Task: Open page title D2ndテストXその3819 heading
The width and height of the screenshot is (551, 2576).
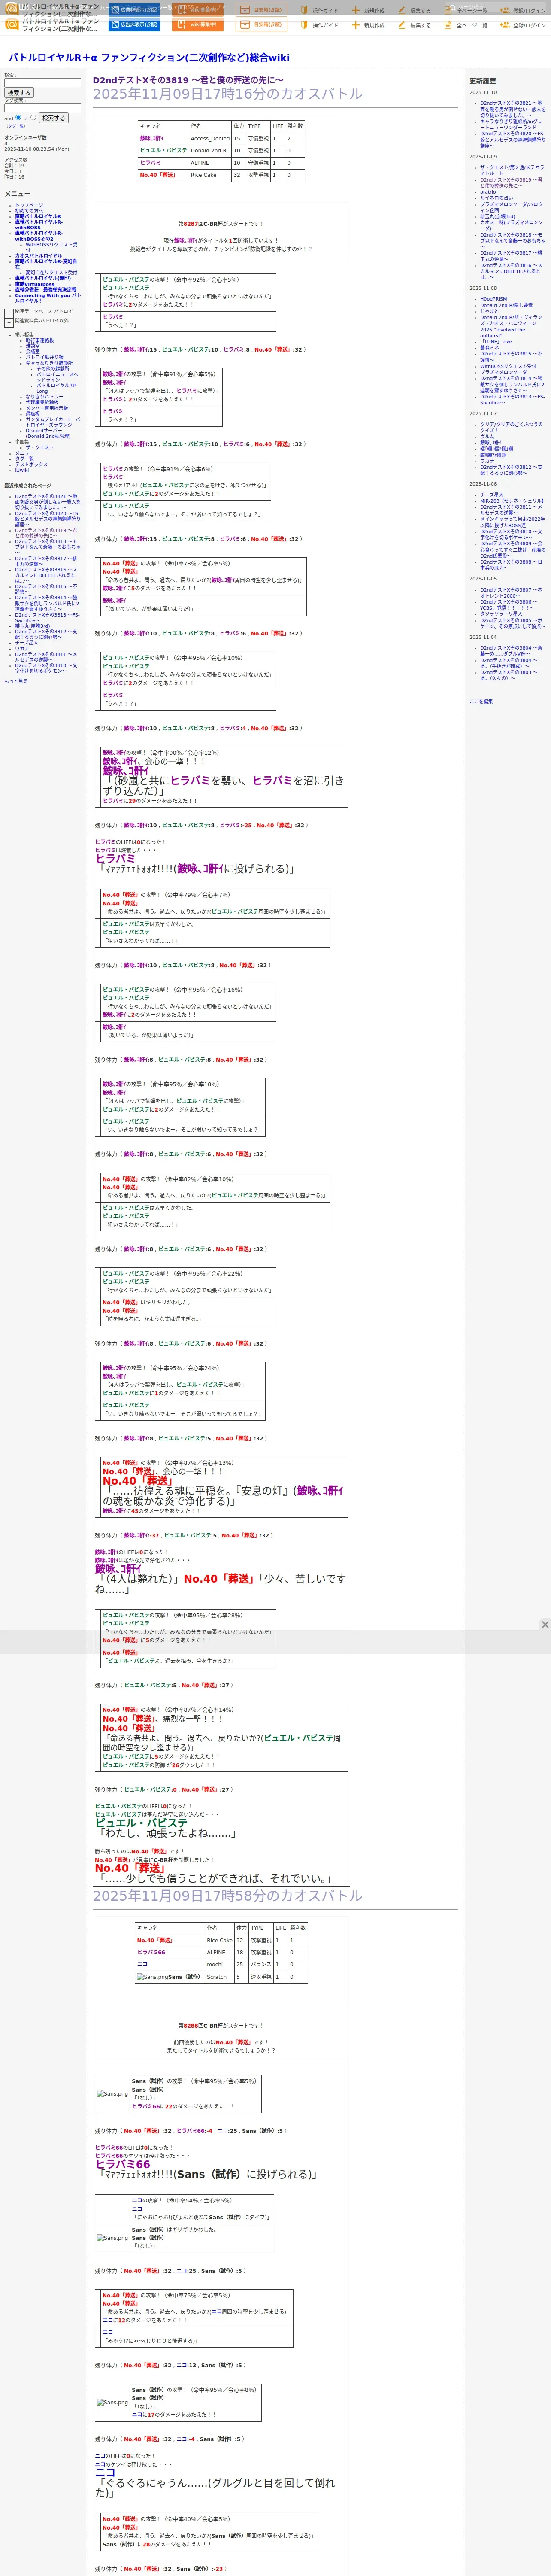Action: pos(188,80)
